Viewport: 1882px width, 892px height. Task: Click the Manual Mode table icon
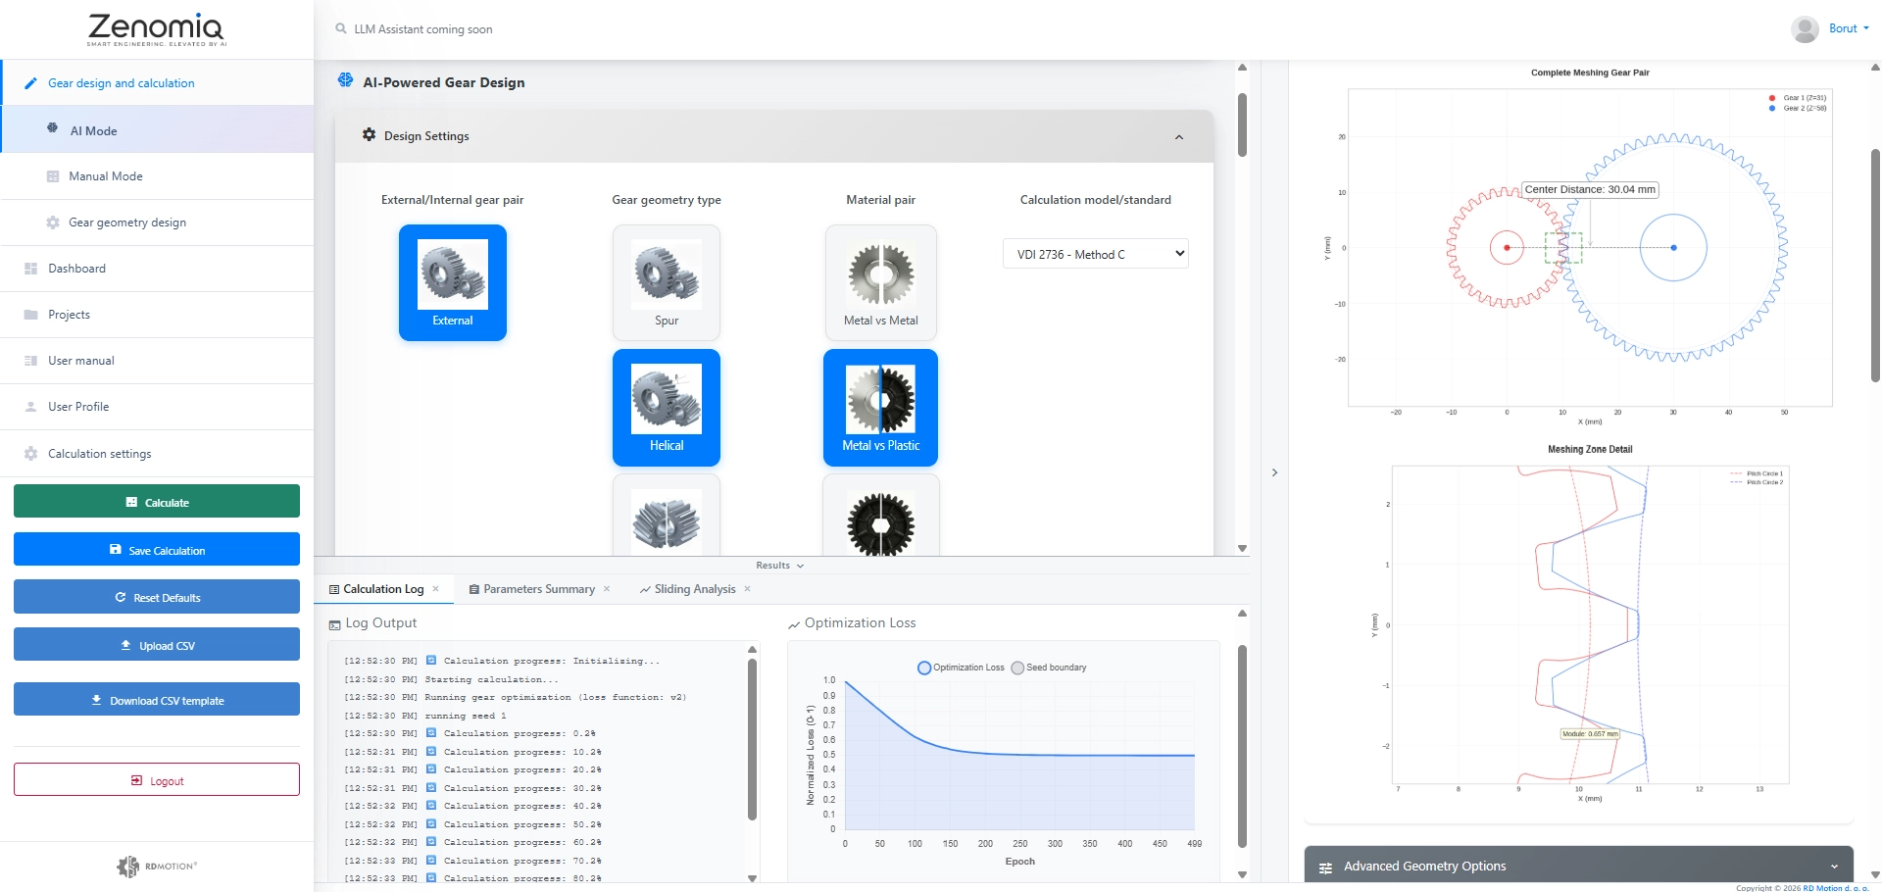[53, 176]
